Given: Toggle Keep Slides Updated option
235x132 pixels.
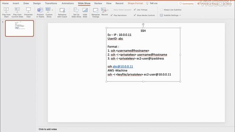Looking at the screenshot, I should tap(122, 10).
